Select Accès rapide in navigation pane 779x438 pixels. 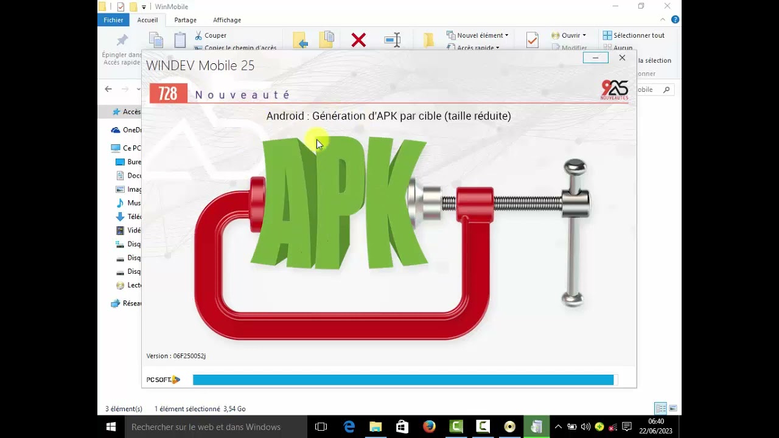tap(127, 111)
